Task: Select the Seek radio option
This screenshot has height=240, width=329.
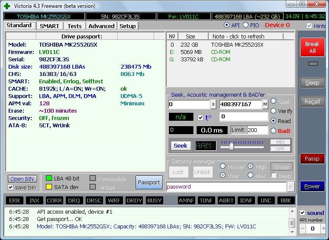Action: point(273,101)
